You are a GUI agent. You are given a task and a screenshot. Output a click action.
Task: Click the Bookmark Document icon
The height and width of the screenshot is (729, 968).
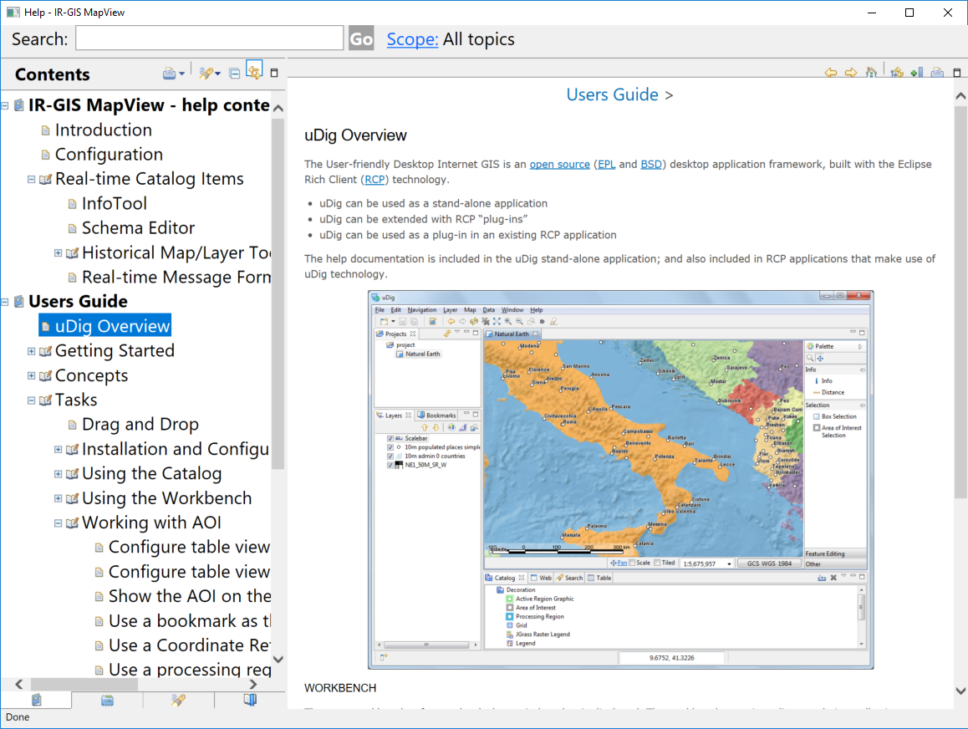click(916, 73)
